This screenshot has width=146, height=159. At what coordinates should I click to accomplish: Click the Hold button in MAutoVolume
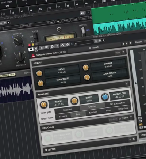pos(118,53)
